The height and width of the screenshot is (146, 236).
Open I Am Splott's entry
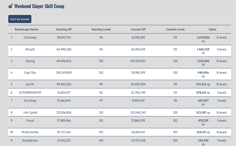click(x=30, y=112)
